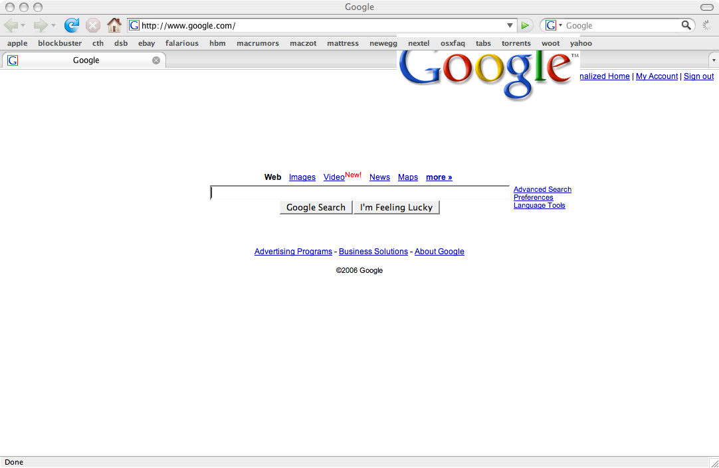Image resolution: width=719 pixels, height=468 pixels.
Task: Click the Google logo image
Action: (488, 74)
